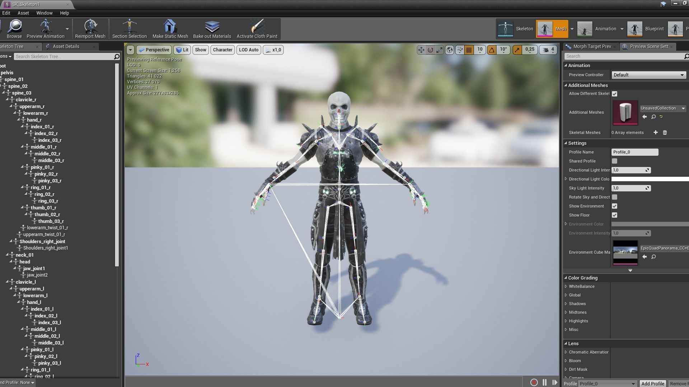Screen dimensions: 689x387
Task: Open the Preview Controller dropdown
Action: click(x=648, y=75)
